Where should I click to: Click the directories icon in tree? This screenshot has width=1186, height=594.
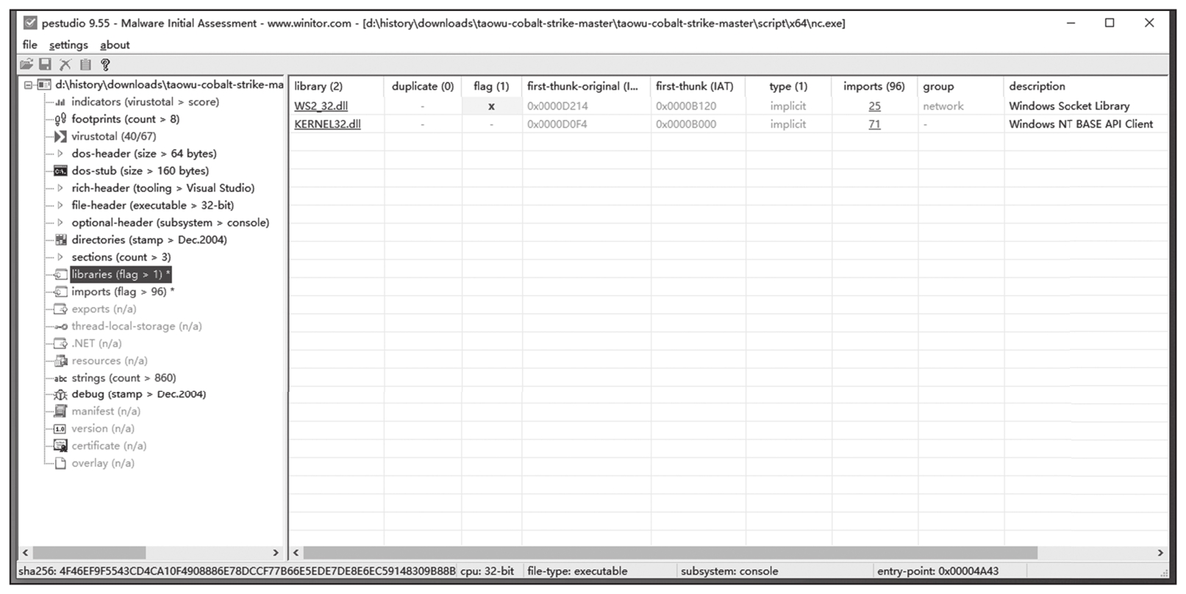[60, 240]
